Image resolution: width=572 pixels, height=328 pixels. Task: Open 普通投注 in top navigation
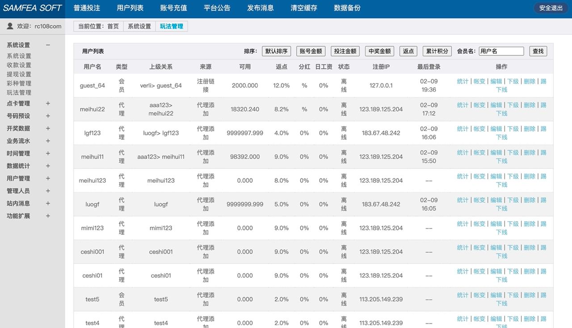click(x=87, y=8)
